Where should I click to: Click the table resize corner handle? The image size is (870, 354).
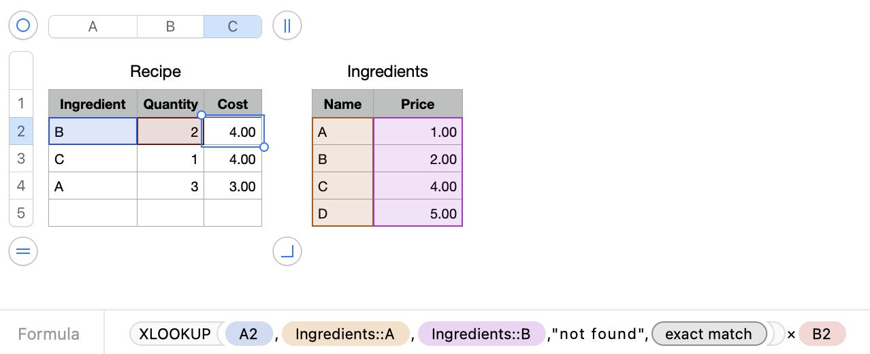287,252
